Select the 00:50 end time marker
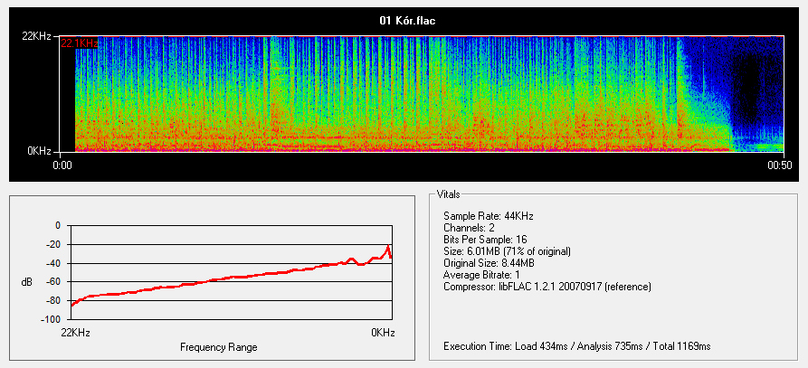808x368 pixels. 780,165
